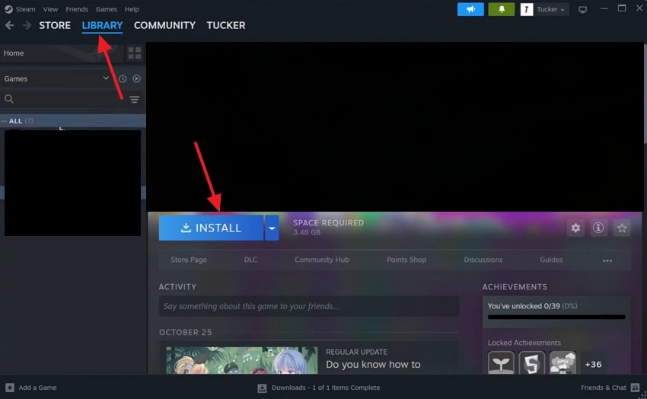This screenshot has width=647, height=399.
Task: Toggle the collections grid view icon
Action: click(135, 53)
